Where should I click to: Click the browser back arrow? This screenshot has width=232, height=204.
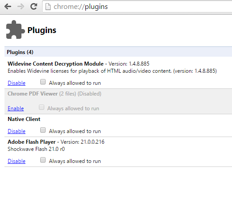tap(8, 7)
